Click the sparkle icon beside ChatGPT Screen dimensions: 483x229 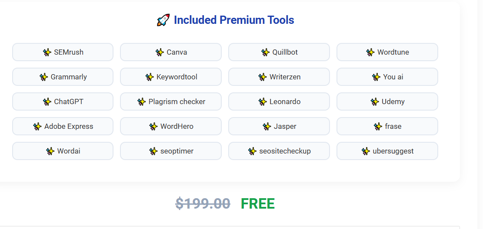click(47, 102)
